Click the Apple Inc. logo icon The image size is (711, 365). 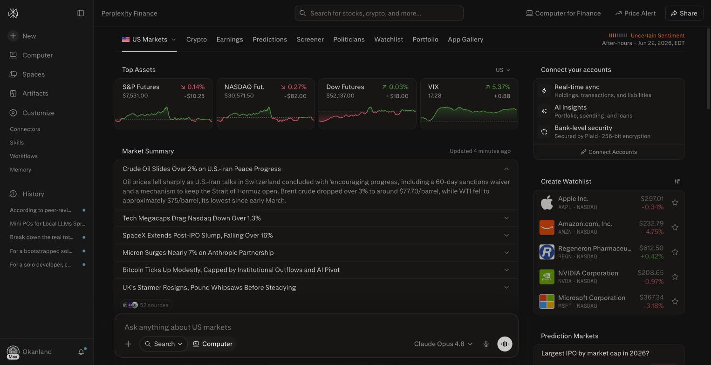tap(547, 203)
